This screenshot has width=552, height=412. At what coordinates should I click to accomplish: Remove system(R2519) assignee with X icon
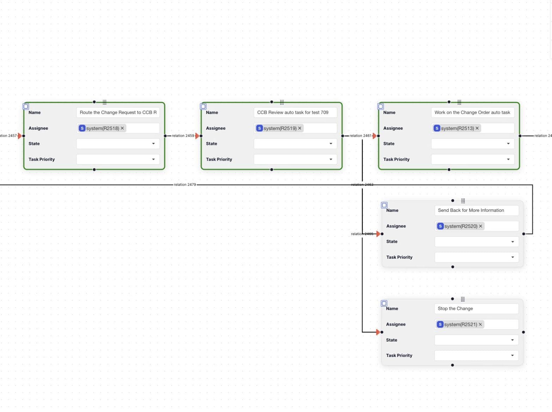pos(300,128)
